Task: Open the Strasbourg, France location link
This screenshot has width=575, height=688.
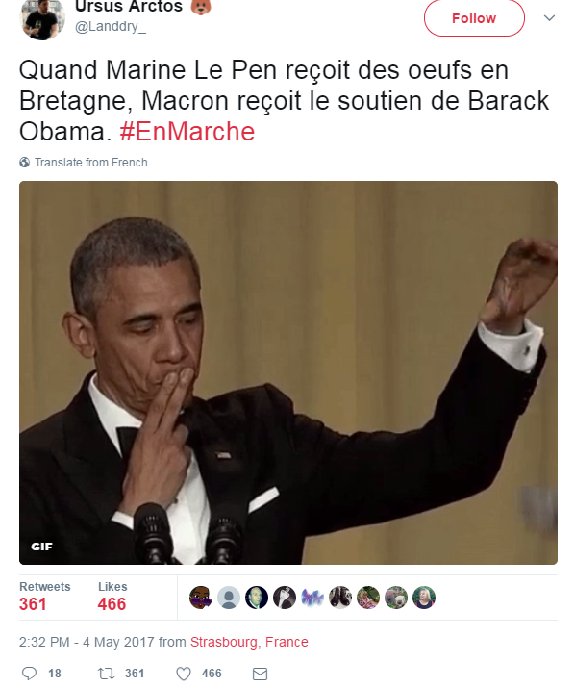Action: coord(249,642)
